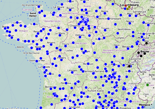Click the Sarrebruck city label
Screen dimensions: 155x109
[x=139, y=12]
